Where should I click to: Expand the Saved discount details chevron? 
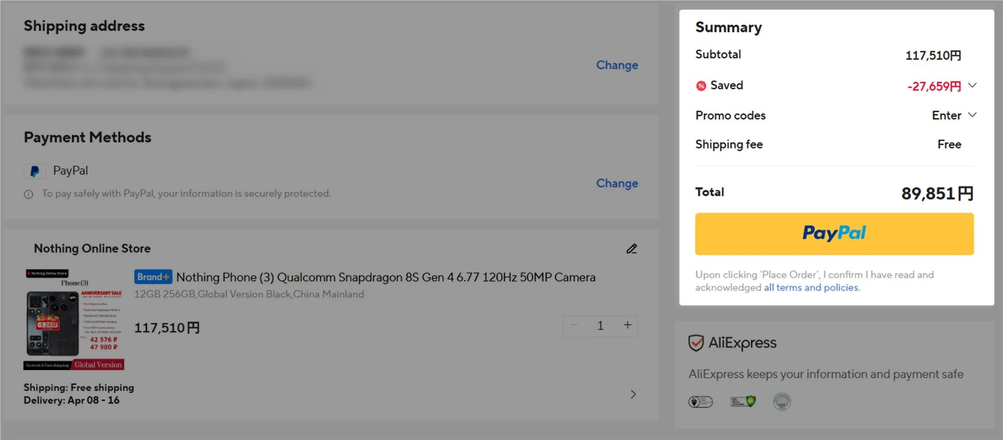[x=972, y=85]
